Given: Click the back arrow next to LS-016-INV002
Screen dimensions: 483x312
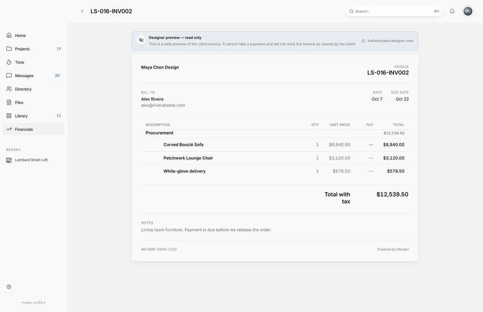Looking at the screenshot, I should pos(82,11).
